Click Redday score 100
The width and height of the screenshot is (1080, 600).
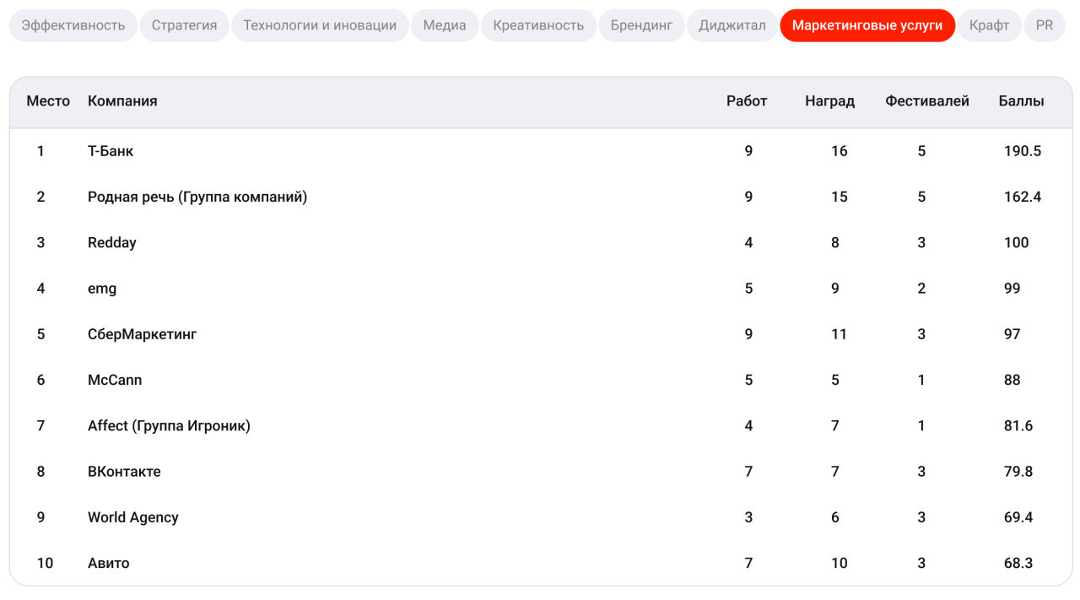(1017, 242)
